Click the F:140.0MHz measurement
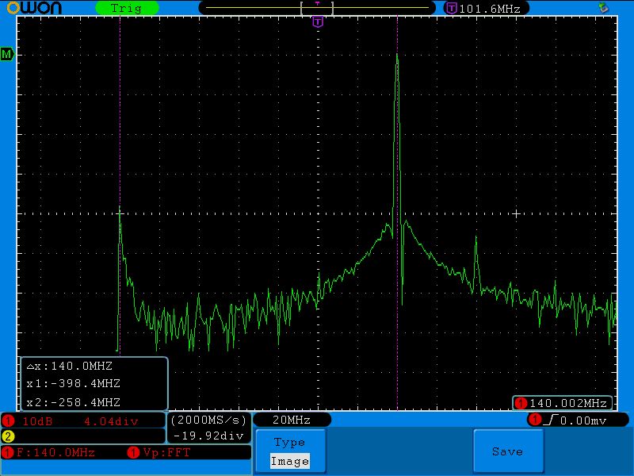Viewport: 634px width, 476px height. point(55,452)
